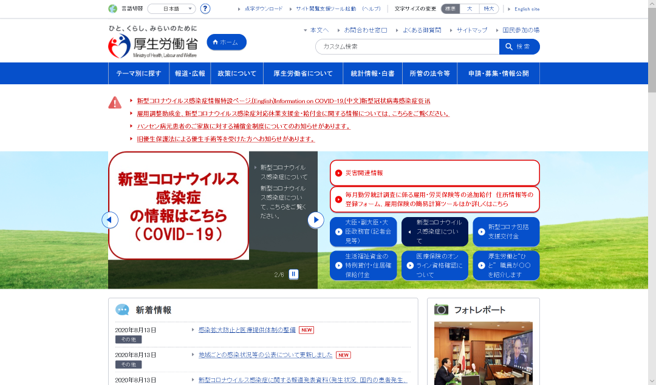Click the magnifier 検索 search button
656x385 pixels.
click(x=519, y=47)
